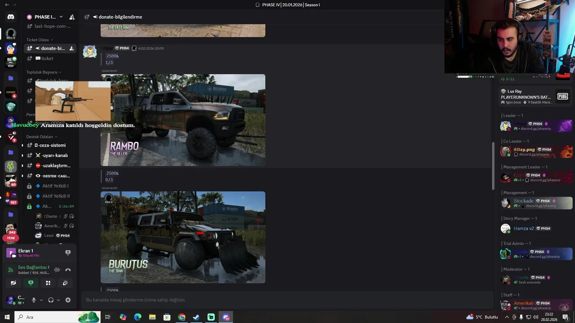This screenshot has height=323, width=575.
Task: Click Lessi in voice channel list
Action: pos(54,236)
